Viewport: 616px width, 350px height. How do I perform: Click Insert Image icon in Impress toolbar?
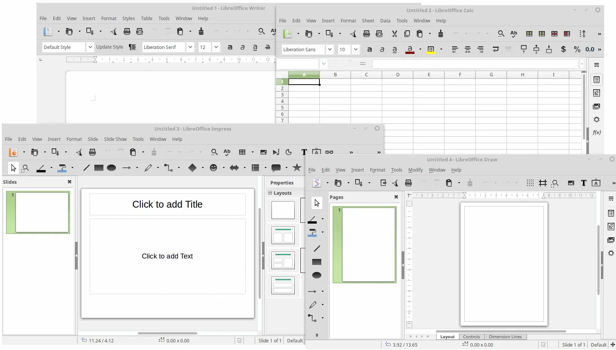point(263,152)
